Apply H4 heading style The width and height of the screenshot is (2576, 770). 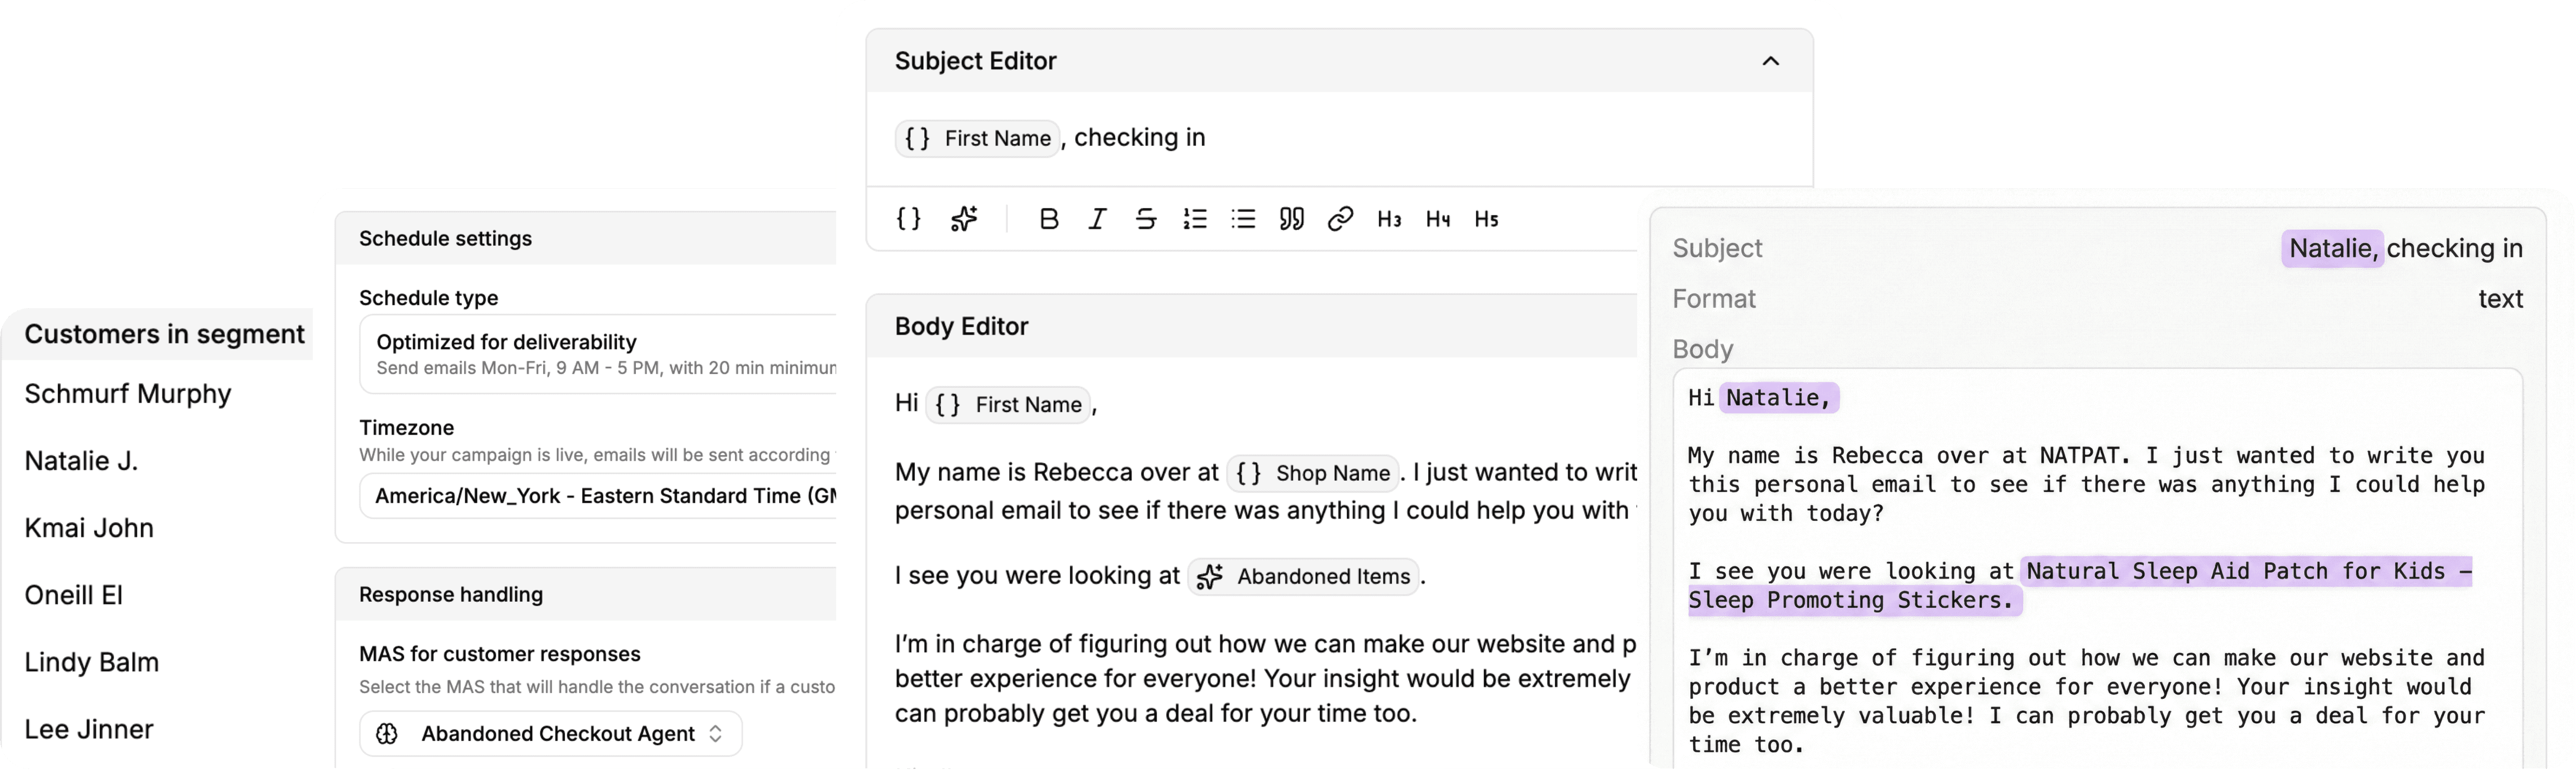(x=1438, y=219)
